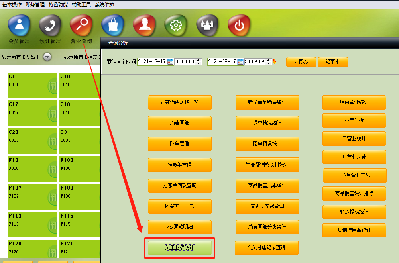This screenshot has width=399, height=263.
Task: Select venue tile F120
Action: (x=32, y=249)
